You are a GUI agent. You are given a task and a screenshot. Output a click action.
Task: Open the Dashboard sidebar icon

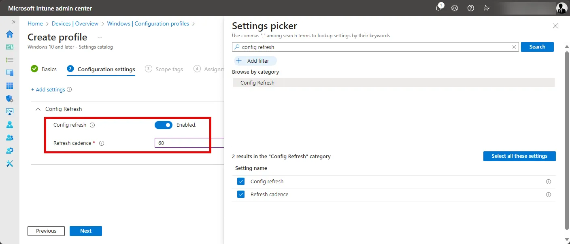pyautogui.click(x=10, y=47)
